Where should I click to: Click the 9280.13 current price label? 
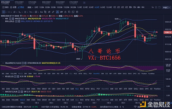pos(168,32)
